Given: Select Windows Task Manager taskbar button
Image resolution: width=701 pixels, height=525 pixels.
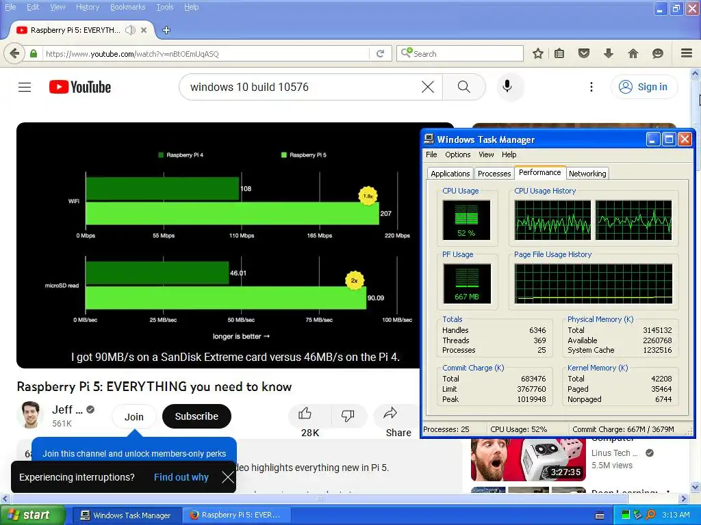Looking at the screenshot, I should [x=126, y=515].
